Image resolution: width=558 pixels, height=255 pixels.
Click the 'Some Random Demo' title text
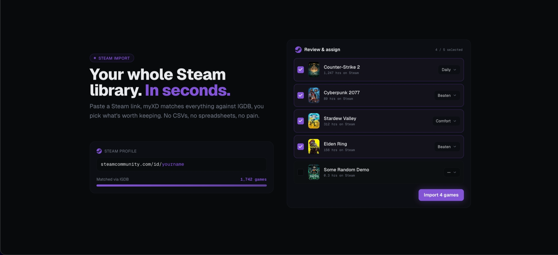click(x=346, y=170)
